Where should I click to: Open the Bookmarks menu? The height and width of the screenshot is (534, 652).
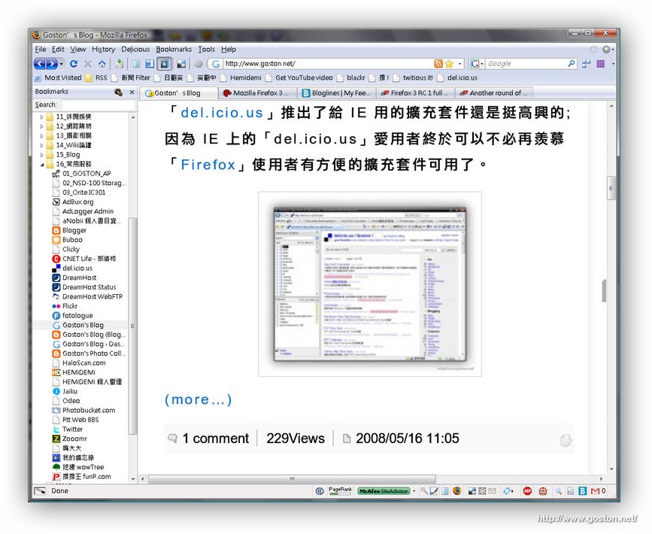[174, 49]
